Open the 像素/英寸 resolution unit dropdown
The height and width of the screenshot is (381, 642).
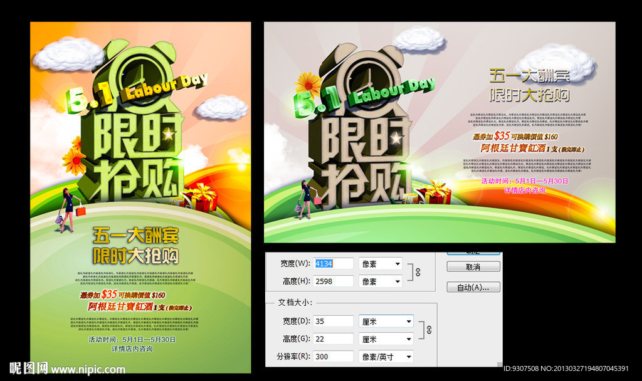(386, 357)
